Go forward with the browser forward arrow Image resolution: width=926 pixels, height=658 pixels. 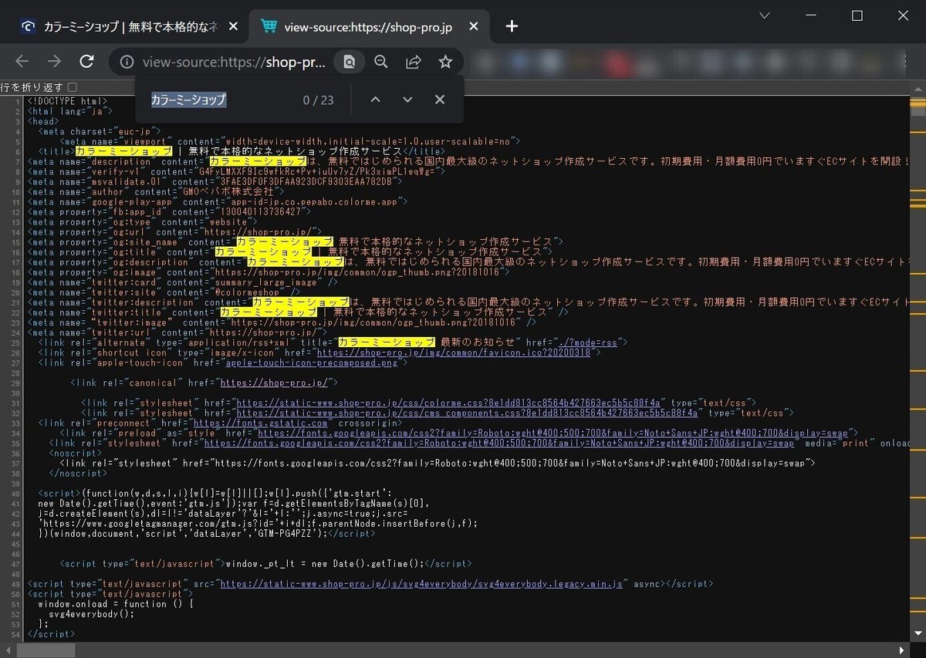54,62
